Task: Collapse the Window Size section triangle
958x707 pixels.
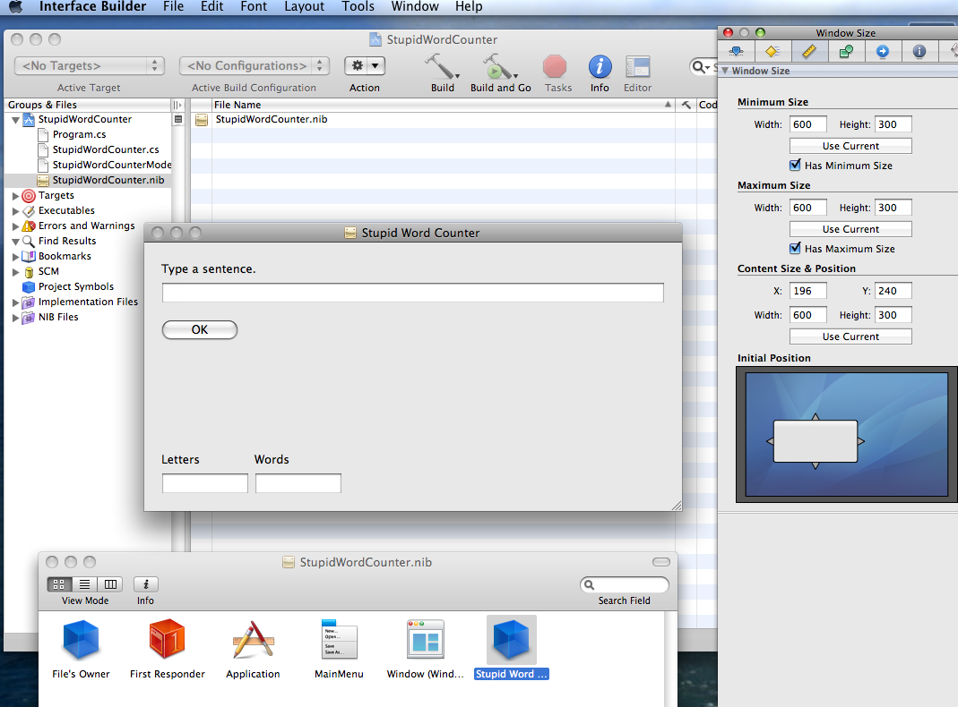Action: [x=725, y=71]
